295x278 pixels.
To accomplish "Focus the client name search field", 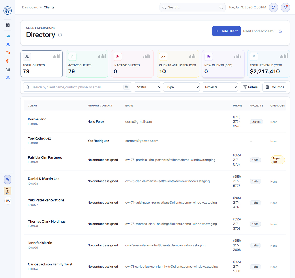I will tap(77, 87).
